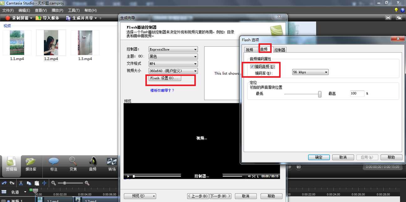Image resolution: width=406 pixels, height=202 pixels.
Task: Click the timeline zoom-in magnifier
Action: (87, 183)
